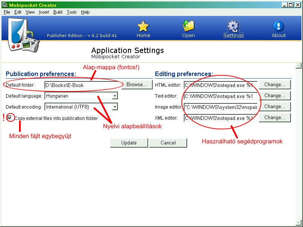Click the "Publication preferences:" heading
The height and width of the screenshot is (227, 303).
click(x=41, y=74)
